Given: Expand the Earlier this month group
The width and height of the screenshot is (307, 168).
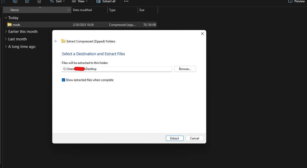Looking at the screenshot, I should point(6,32).
